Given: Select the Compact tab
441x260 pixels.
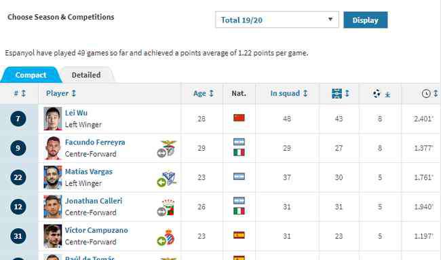Looking at the screenshot, I should pos(31,75).
